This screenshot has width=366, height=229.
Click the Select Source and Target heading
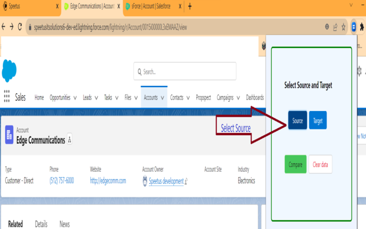tap(308, 85)
